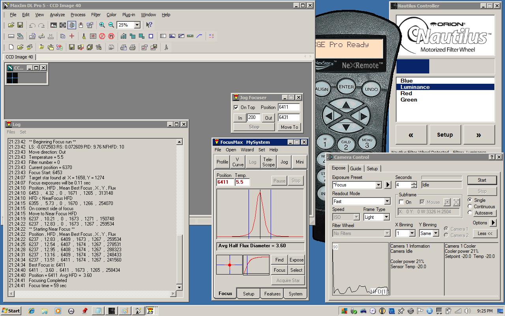Click the Seconds spinner arrows
Image resolution: width=505 pixels, height=316 pixels.
[413, 185]
